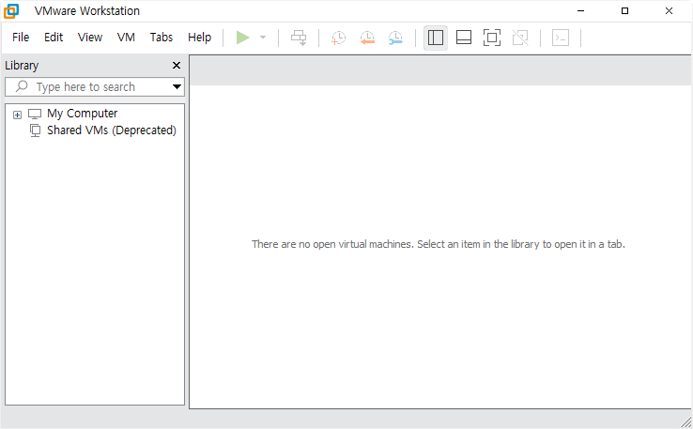The width and height of the screenshot is (693, 429).
Task: Take a snapshot using the clock-plus icon
Action: 339,38
